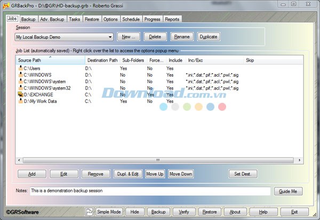Viewport: 320px width, 220px height.
Task: Open the session dropdown My Local Backup Demo
Action: 64,37
